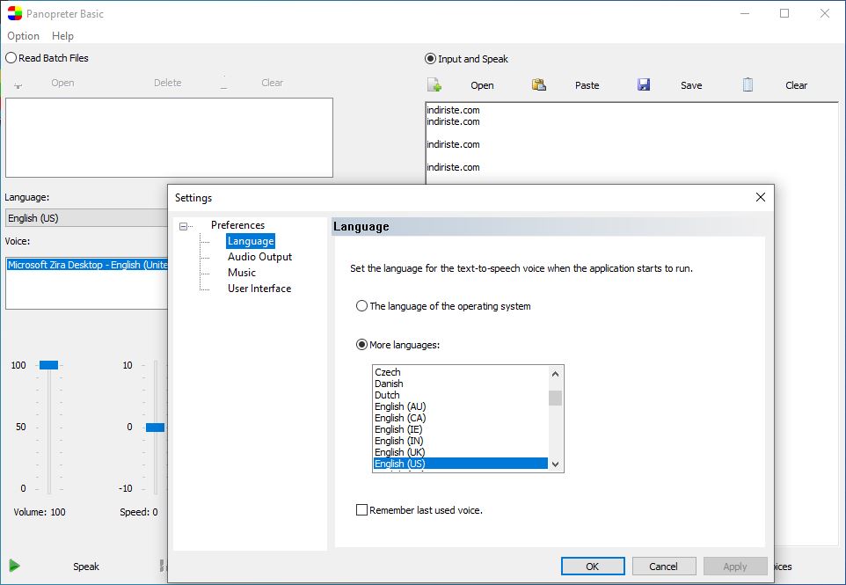Open Audio Output settings page
Viewport: 846px width, 585px height.
pyautogui.click(x=259, y=257)
